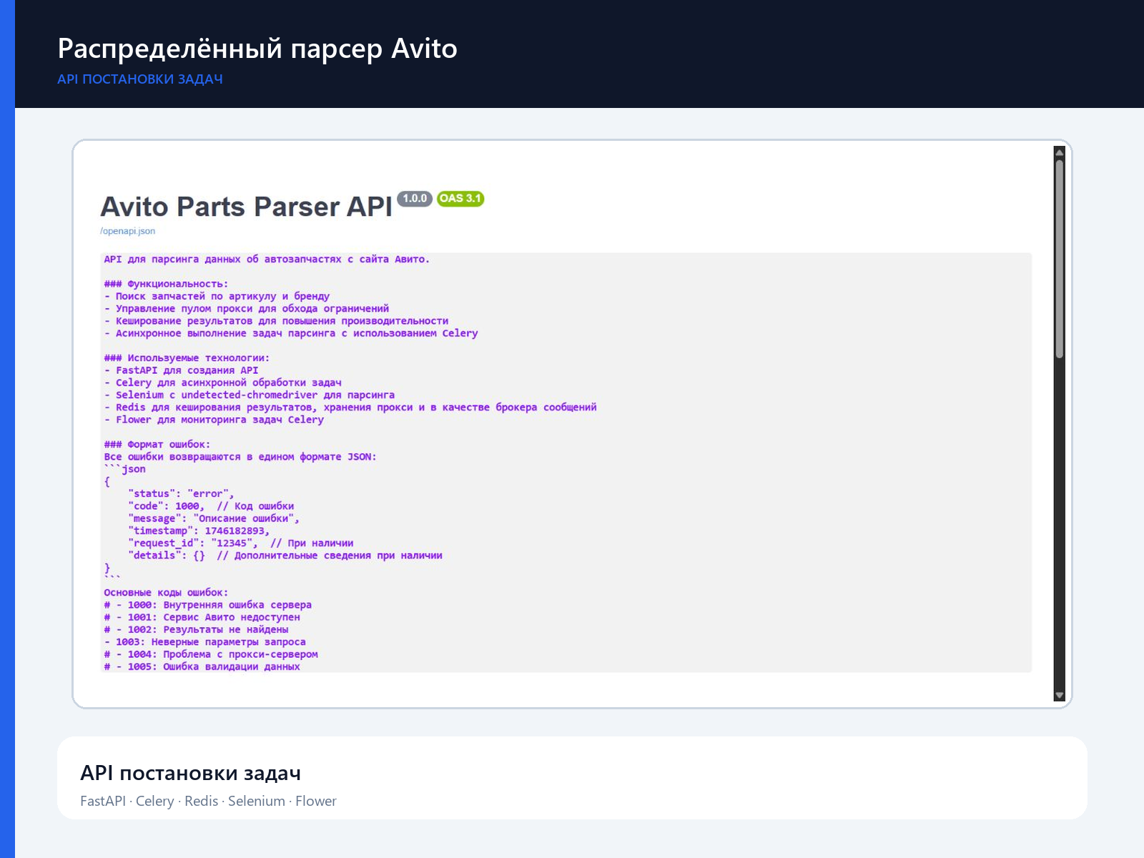The width and height of the screenshot is (1144, 858).
Task: Click the '"request_id": "12345",' line
Action: [240, 543]
